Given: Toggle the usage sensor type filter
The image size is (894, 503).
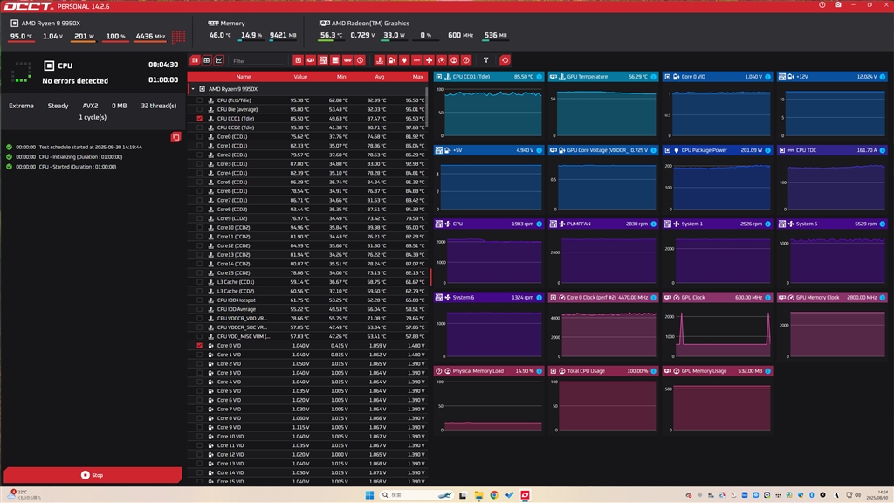Looking at the screenshot, I should click(x=454, y=60).
